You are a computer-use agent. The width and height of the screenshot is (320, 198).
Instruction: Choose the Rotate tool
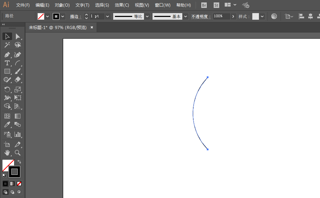(7, 89)
